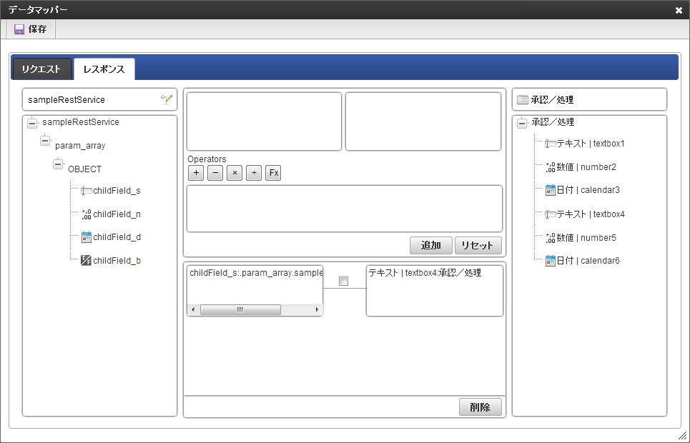
Task: Click the expression area below Operators
Action: (x=345, y=209)
